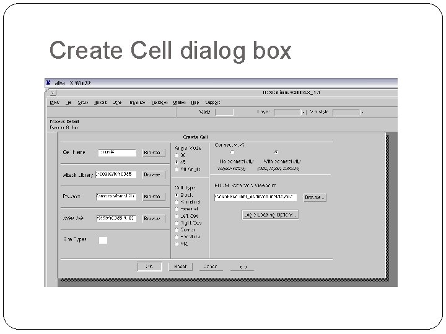Click the Logic Loading Options button
The height and width of the screenshot is (334, 446).
270,215
